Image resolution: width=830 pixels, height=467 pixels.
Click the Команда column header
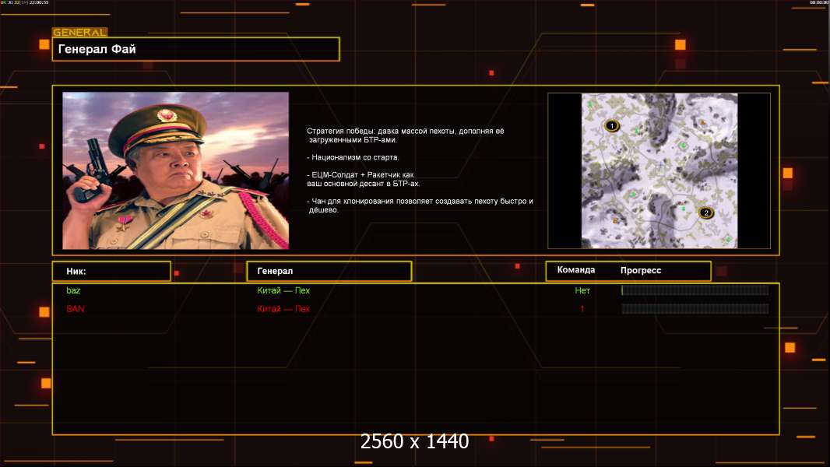(x=576, y=270)
